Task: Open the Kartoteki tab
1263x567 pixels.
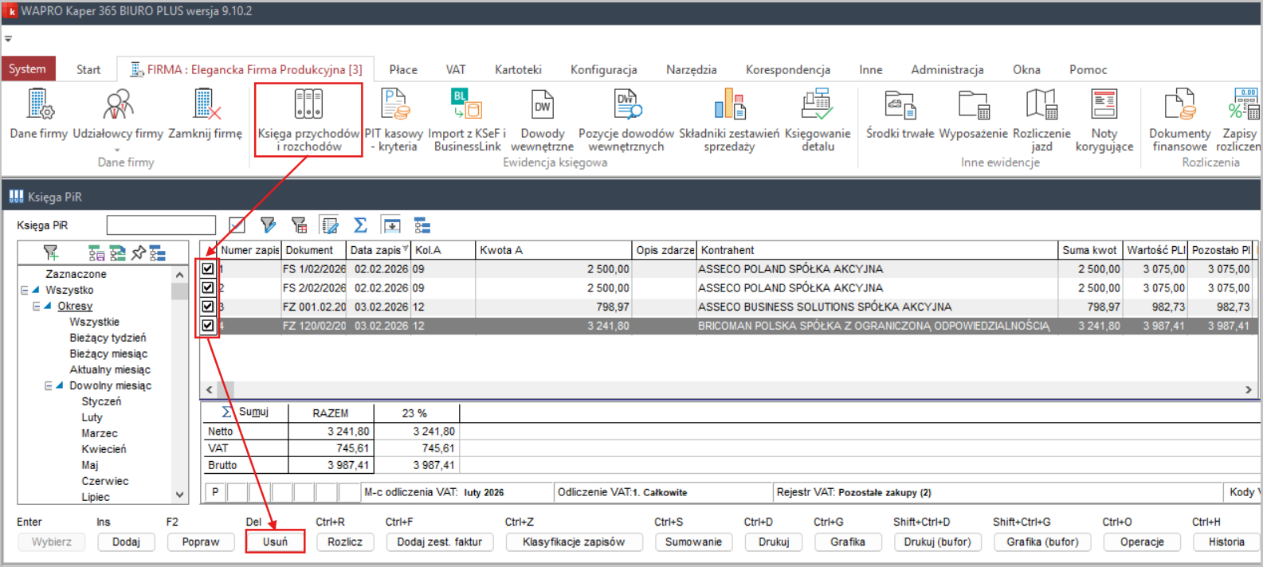Action: (518, 69)
